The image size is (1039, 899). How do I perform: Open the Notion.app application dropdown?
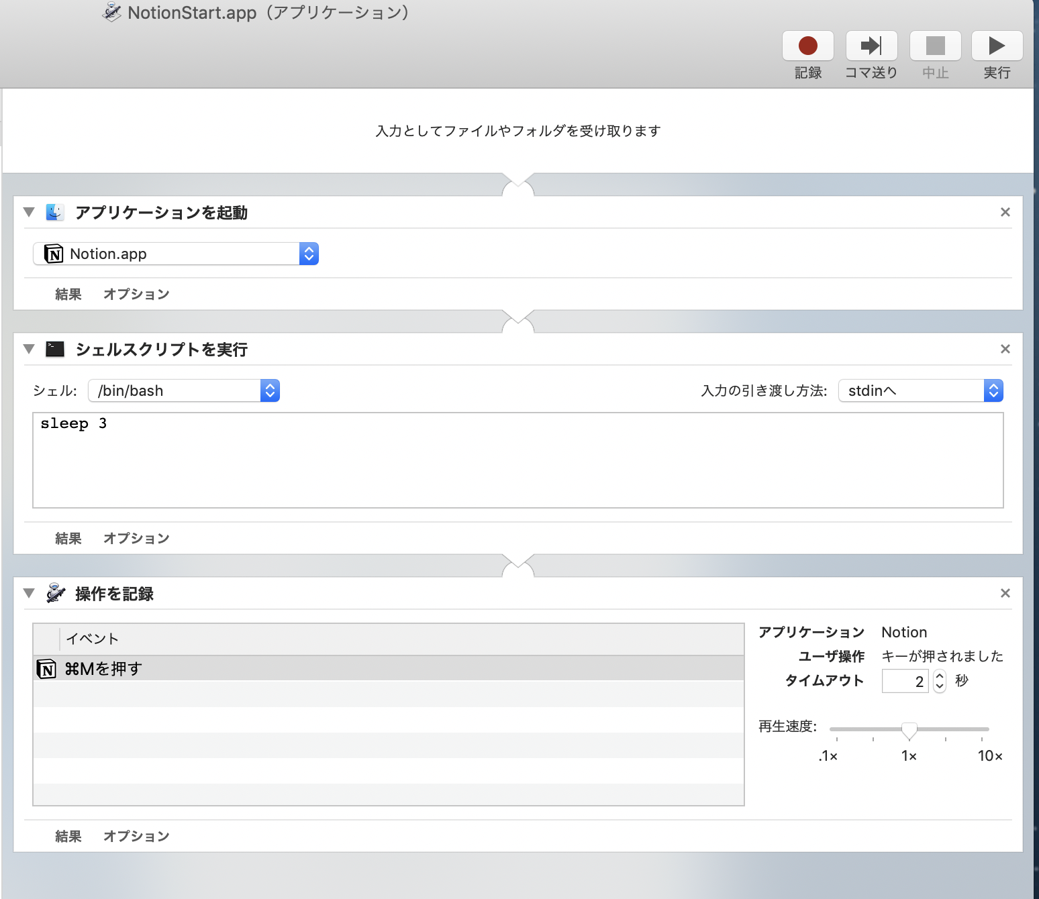coord(176,254)
